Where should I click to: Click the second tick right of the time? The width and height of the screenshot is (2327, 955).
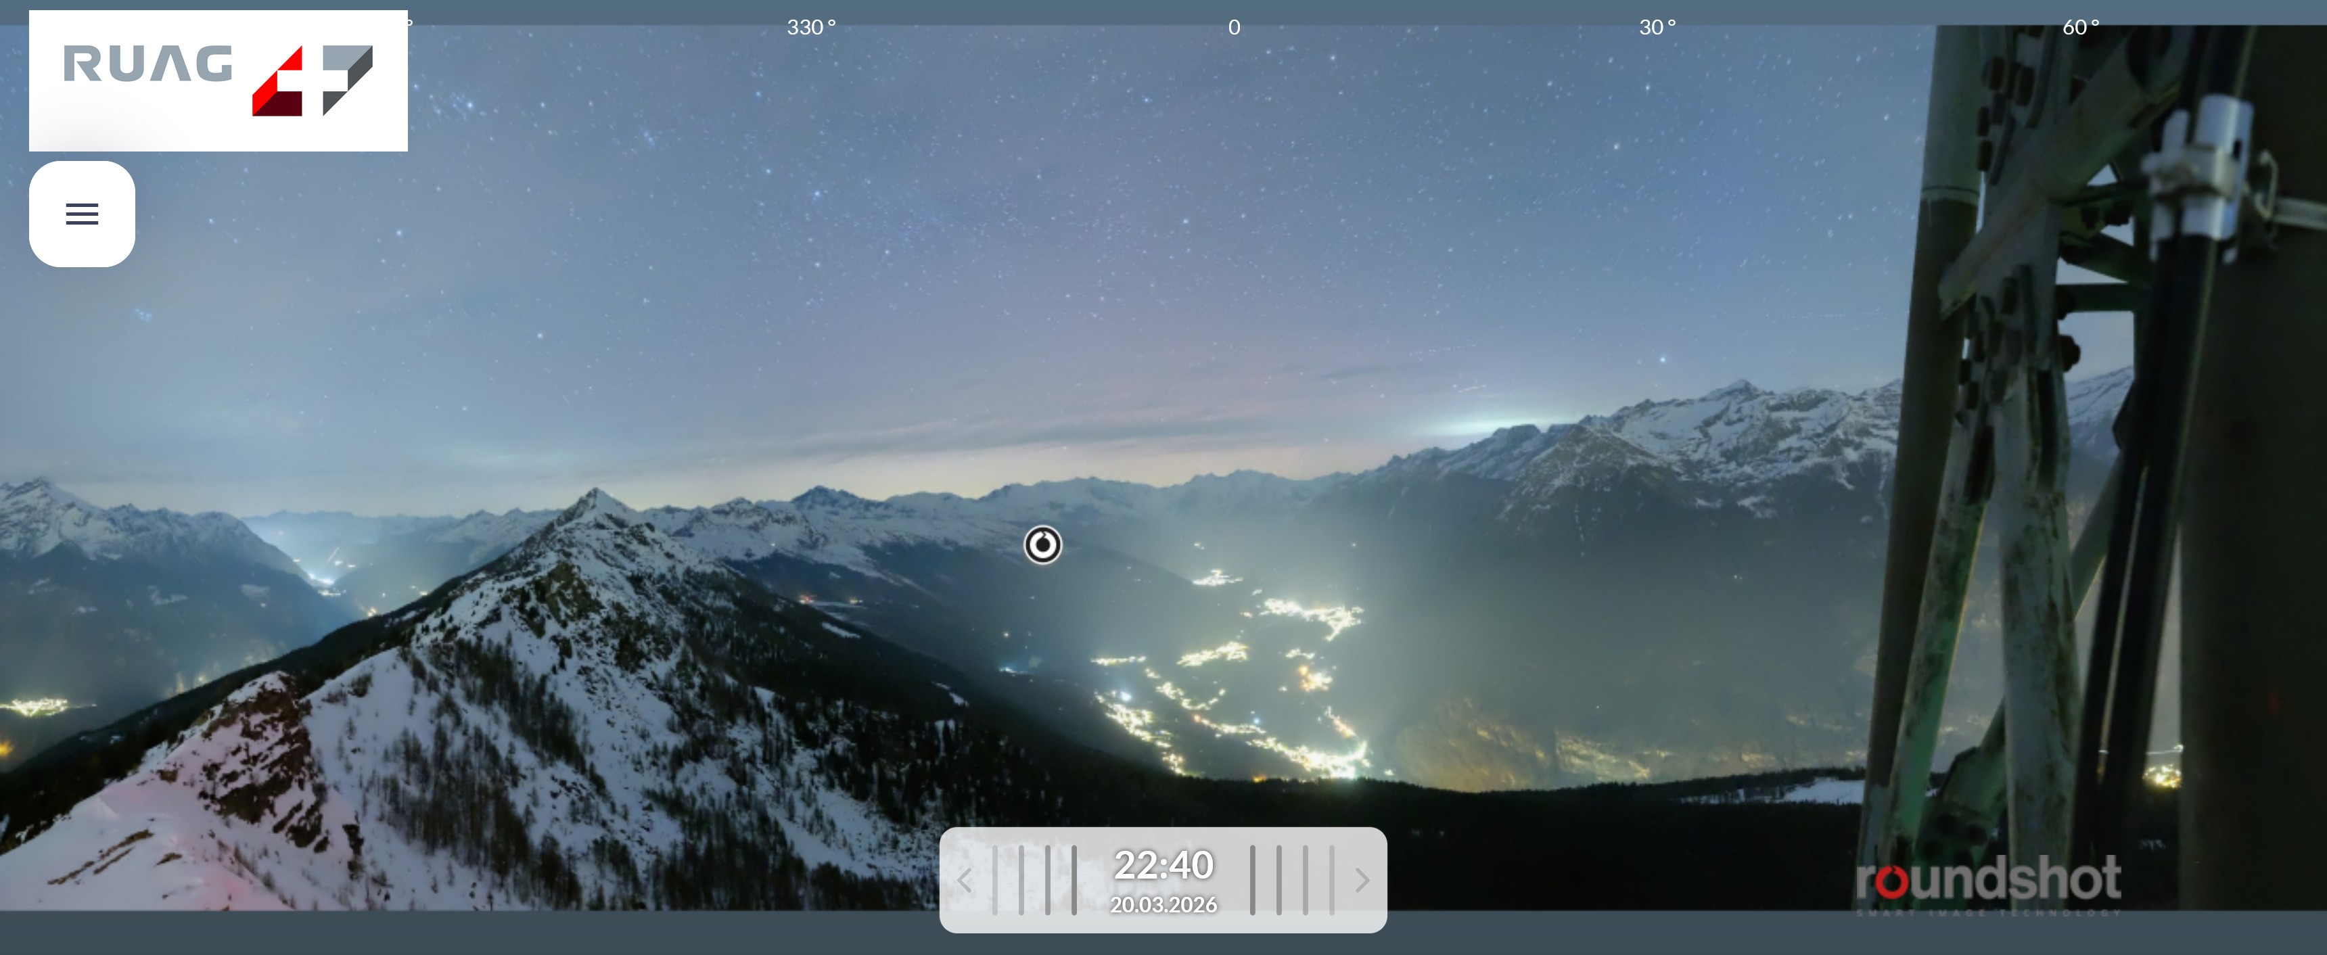1278,880
